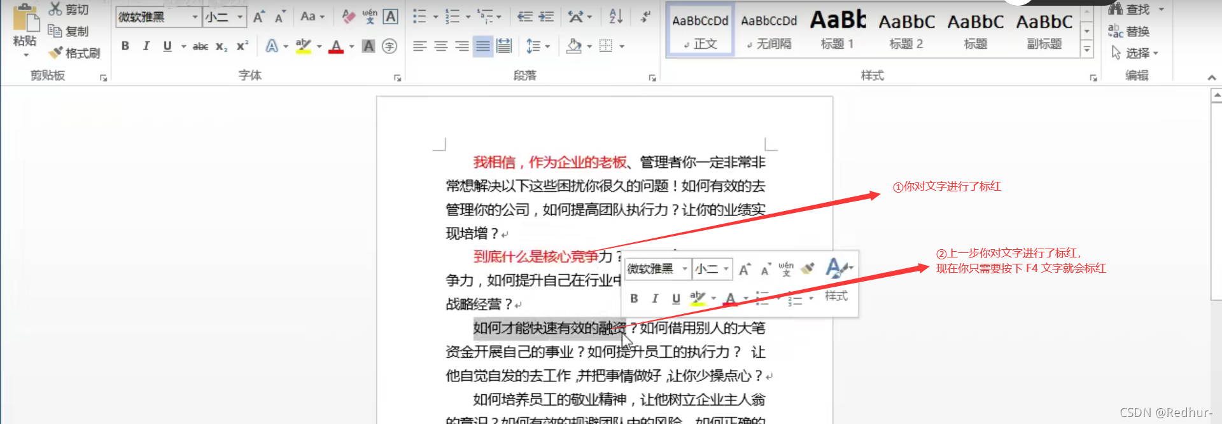Toggle underline in the ribbon font group
Viewport: 1222px width, 424px height.
(x=167, y=46)
